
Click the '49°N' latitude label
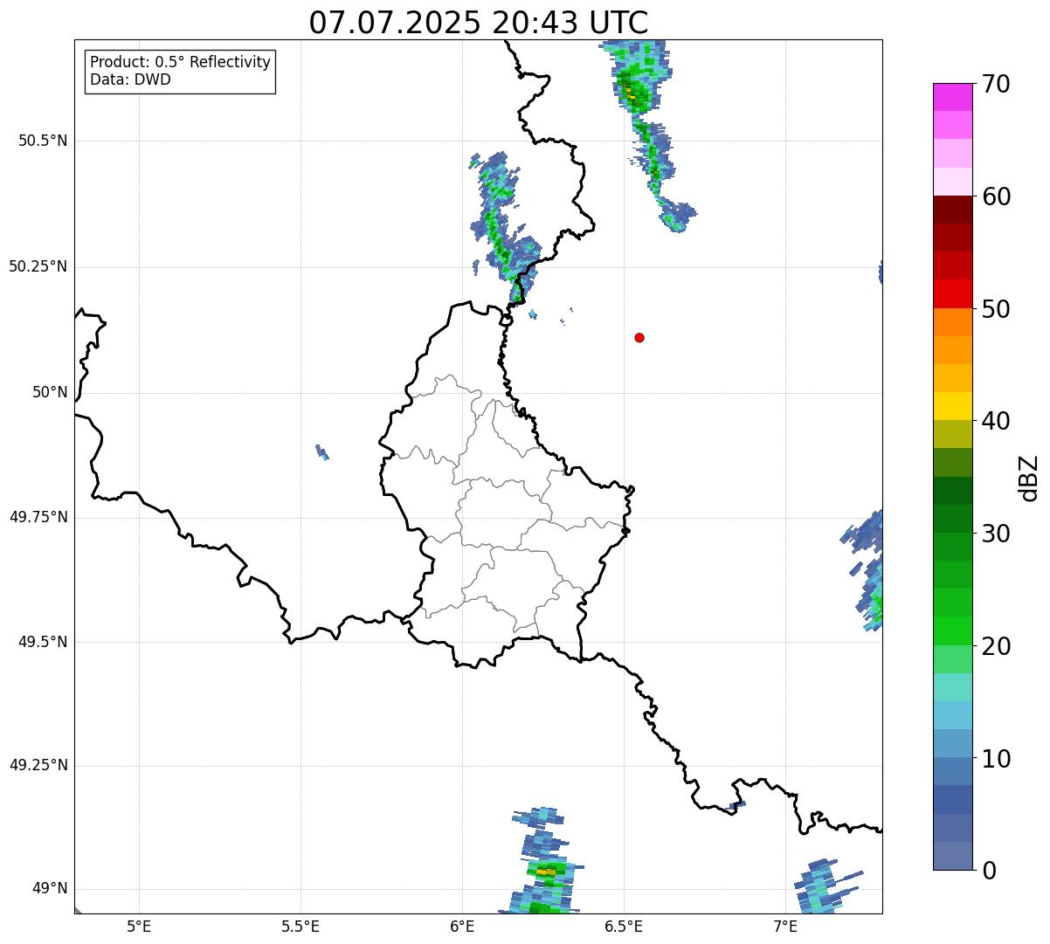(x=50, y=888)
